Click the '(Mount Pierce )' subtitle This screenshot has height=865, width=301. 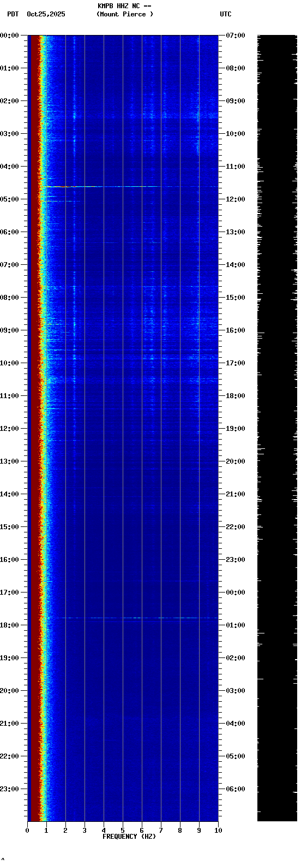[x=125, y=14]
